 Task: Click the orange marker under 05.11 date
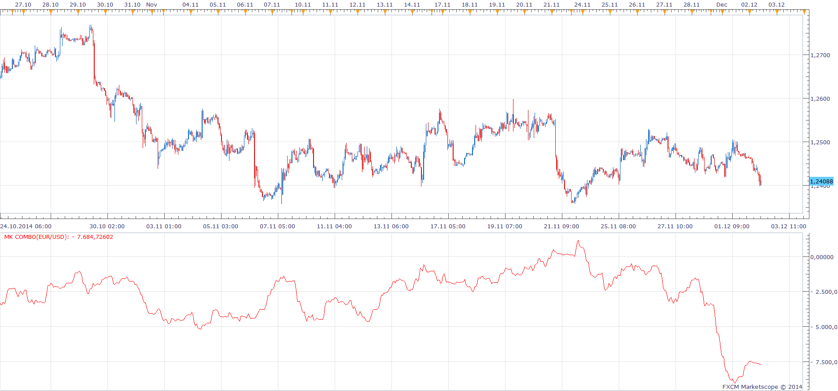tap(218, 12)
